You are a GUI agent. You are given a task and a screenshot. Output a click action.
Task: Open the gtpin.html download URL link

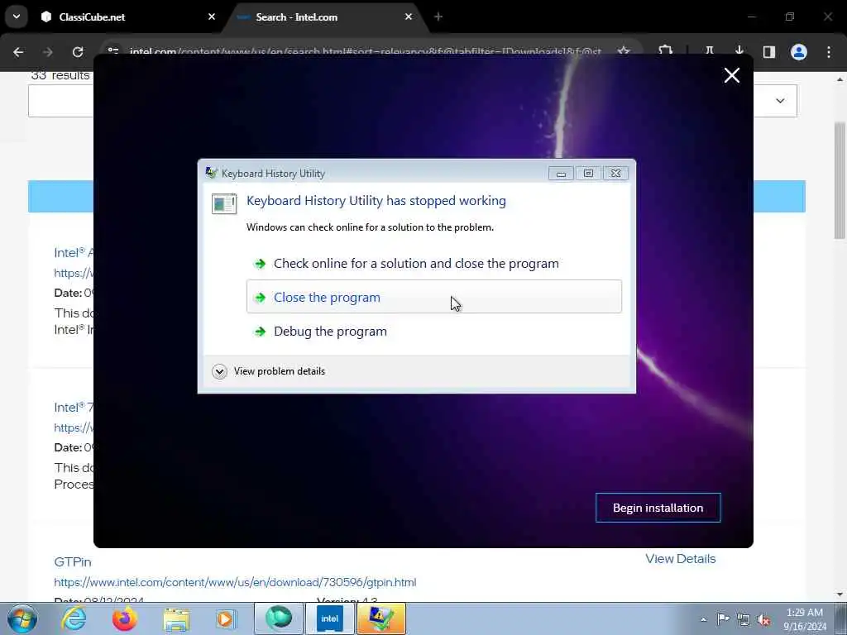pos(235,582)
